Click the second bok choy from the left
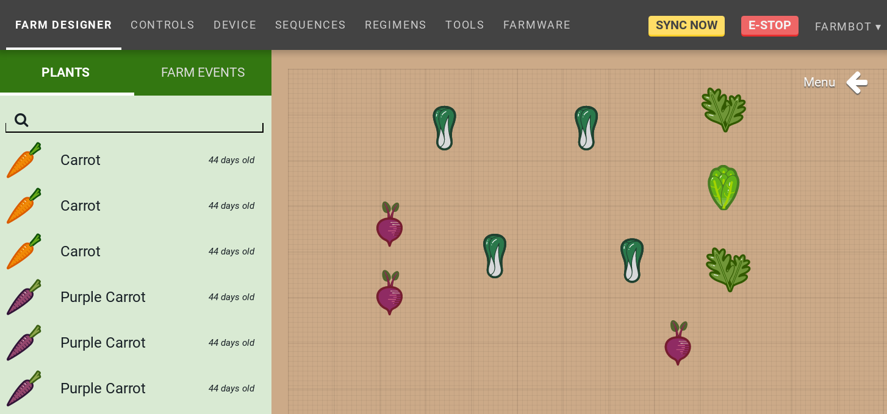This screenshot has width=887, height=414. coord(495,256)
